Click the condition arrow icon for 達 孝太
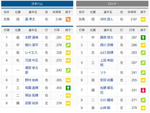The image size is (150, 113). click(x=68, y=19)
